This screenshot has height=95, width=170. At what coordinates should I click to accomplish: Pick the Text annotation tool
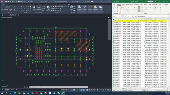pos(34,8)
